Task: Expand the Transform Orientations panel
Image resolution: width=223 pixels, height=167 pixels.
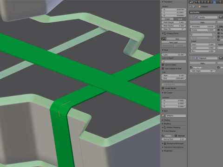Action: point(163,147)
